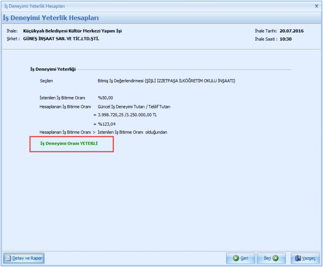Click the requested ratio value %50,00
Viewport: 323px width, 267px height.
click(x=105, y=98)
